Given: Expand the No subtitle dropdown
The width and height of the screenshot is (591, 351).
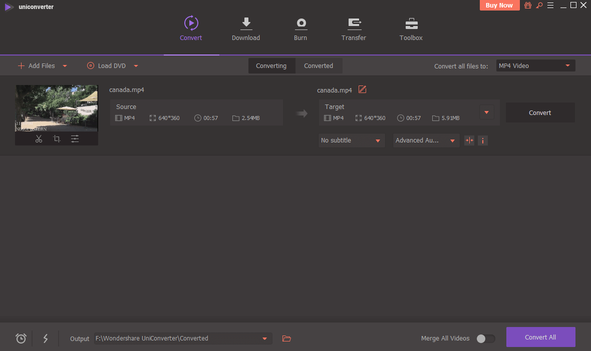Looking at the screenshot, I should pyautogui.click(x=352, y=140).
